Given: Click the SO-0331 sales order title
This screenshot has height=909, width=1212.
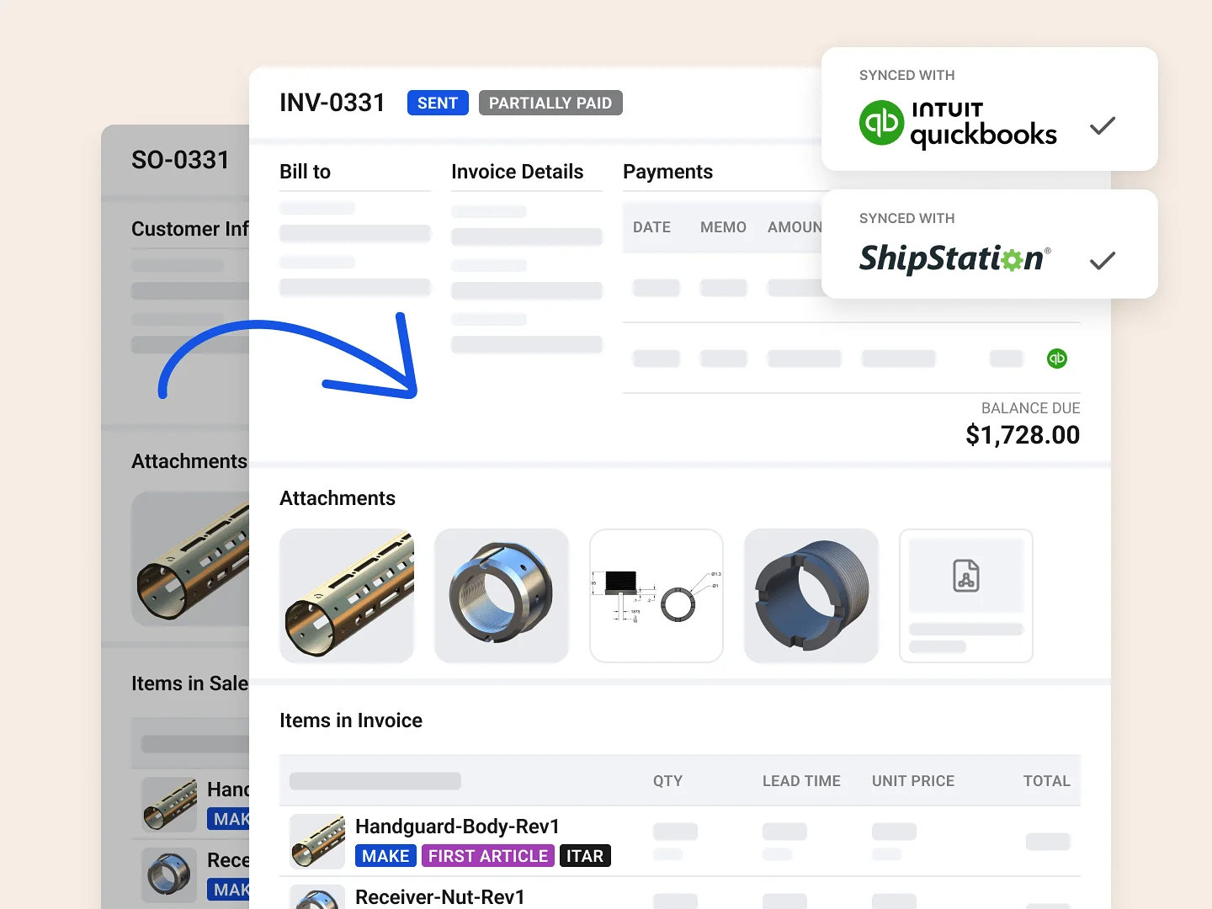Looking at the screenshot, I should 180,160.
